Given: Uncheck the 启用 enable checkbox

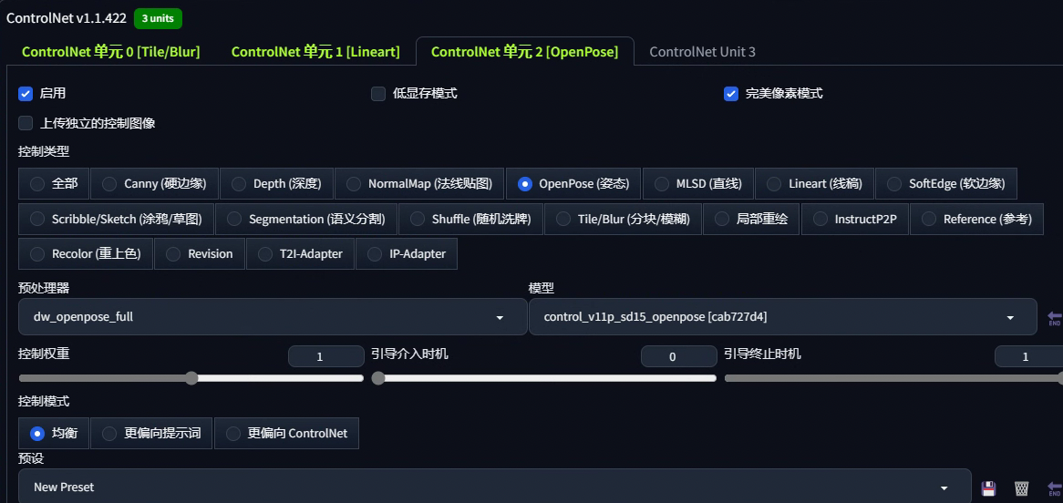Looking at the screenshot, I should click(x=26, y=94).
